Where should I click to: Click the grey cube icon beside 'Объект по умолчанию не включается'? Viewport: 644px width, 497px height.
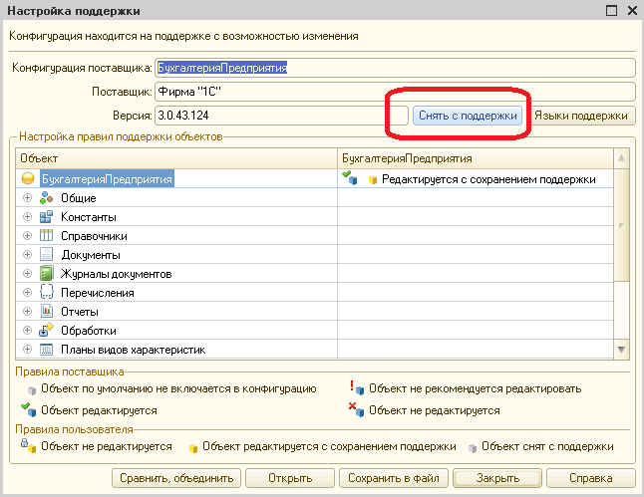click(x=32, y=389)
